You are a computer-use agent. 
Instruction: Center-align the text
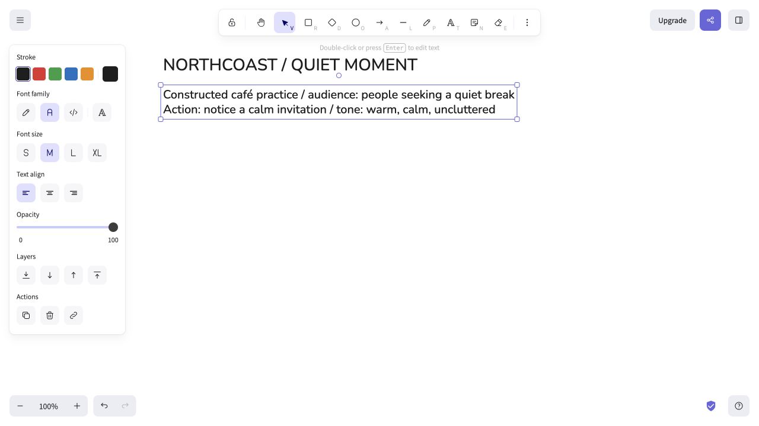(50, 193)
